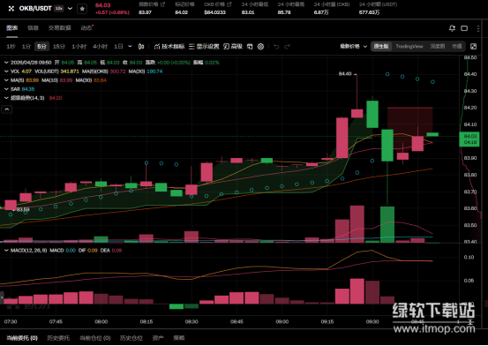This screenshot has height=346, width=488.
Task: Click the redo arrow icon
Action: click(x=288, y=47)
